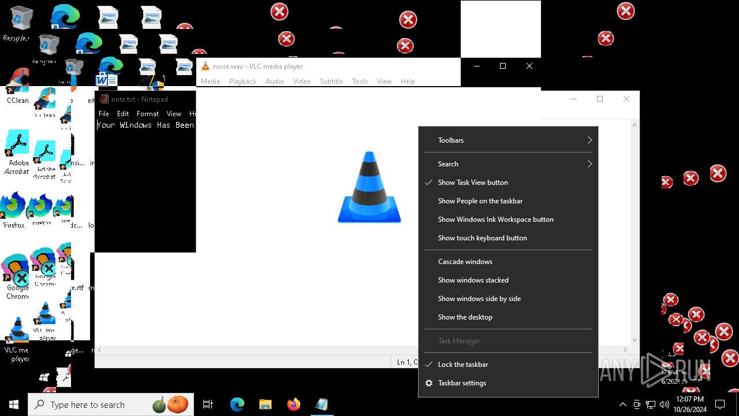
Task: Click the vertical scrollbar down arrow
Action: pyautogui.click(x=635, y=340)
